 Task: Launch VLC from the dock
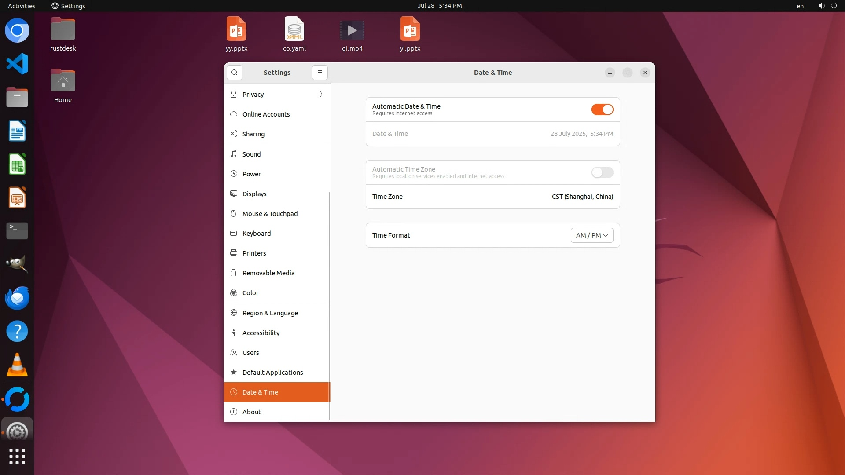pyautogui.click(x=17, y=365)
